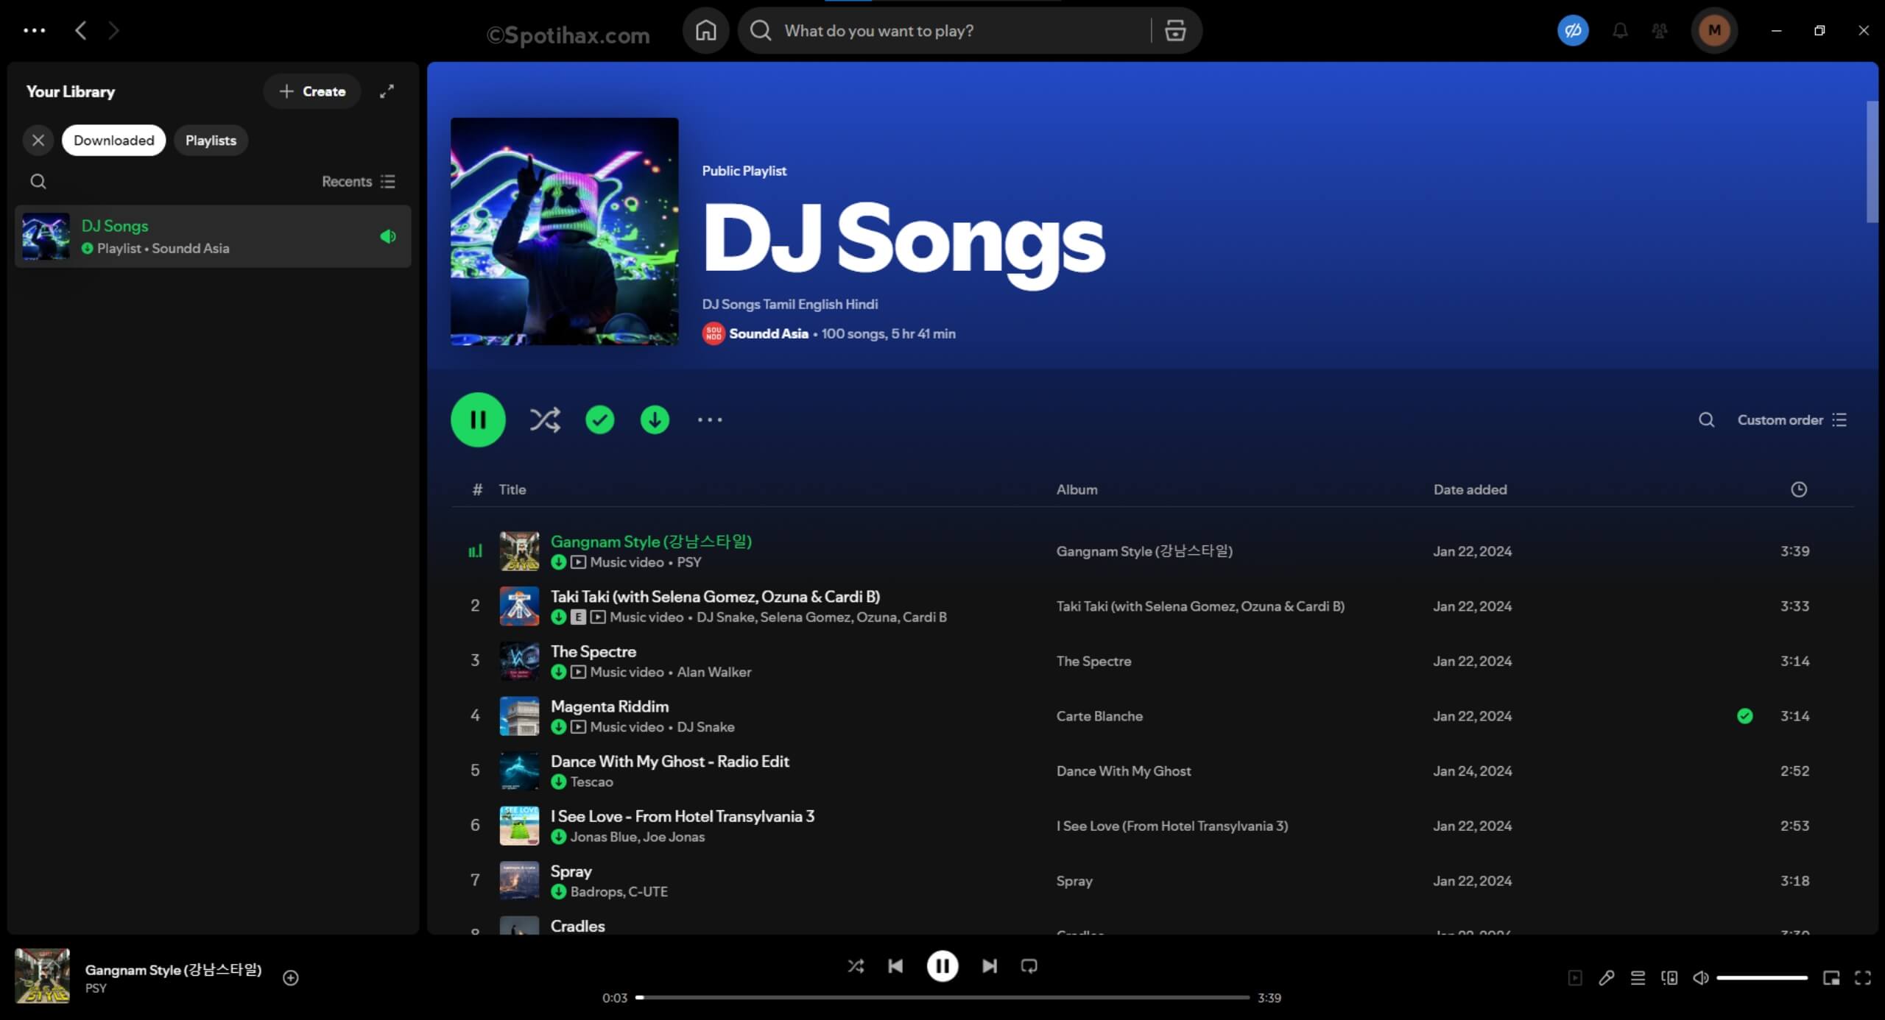Pause playback in bottom player bar
1885x1020 pixels.
click(942, 966)
